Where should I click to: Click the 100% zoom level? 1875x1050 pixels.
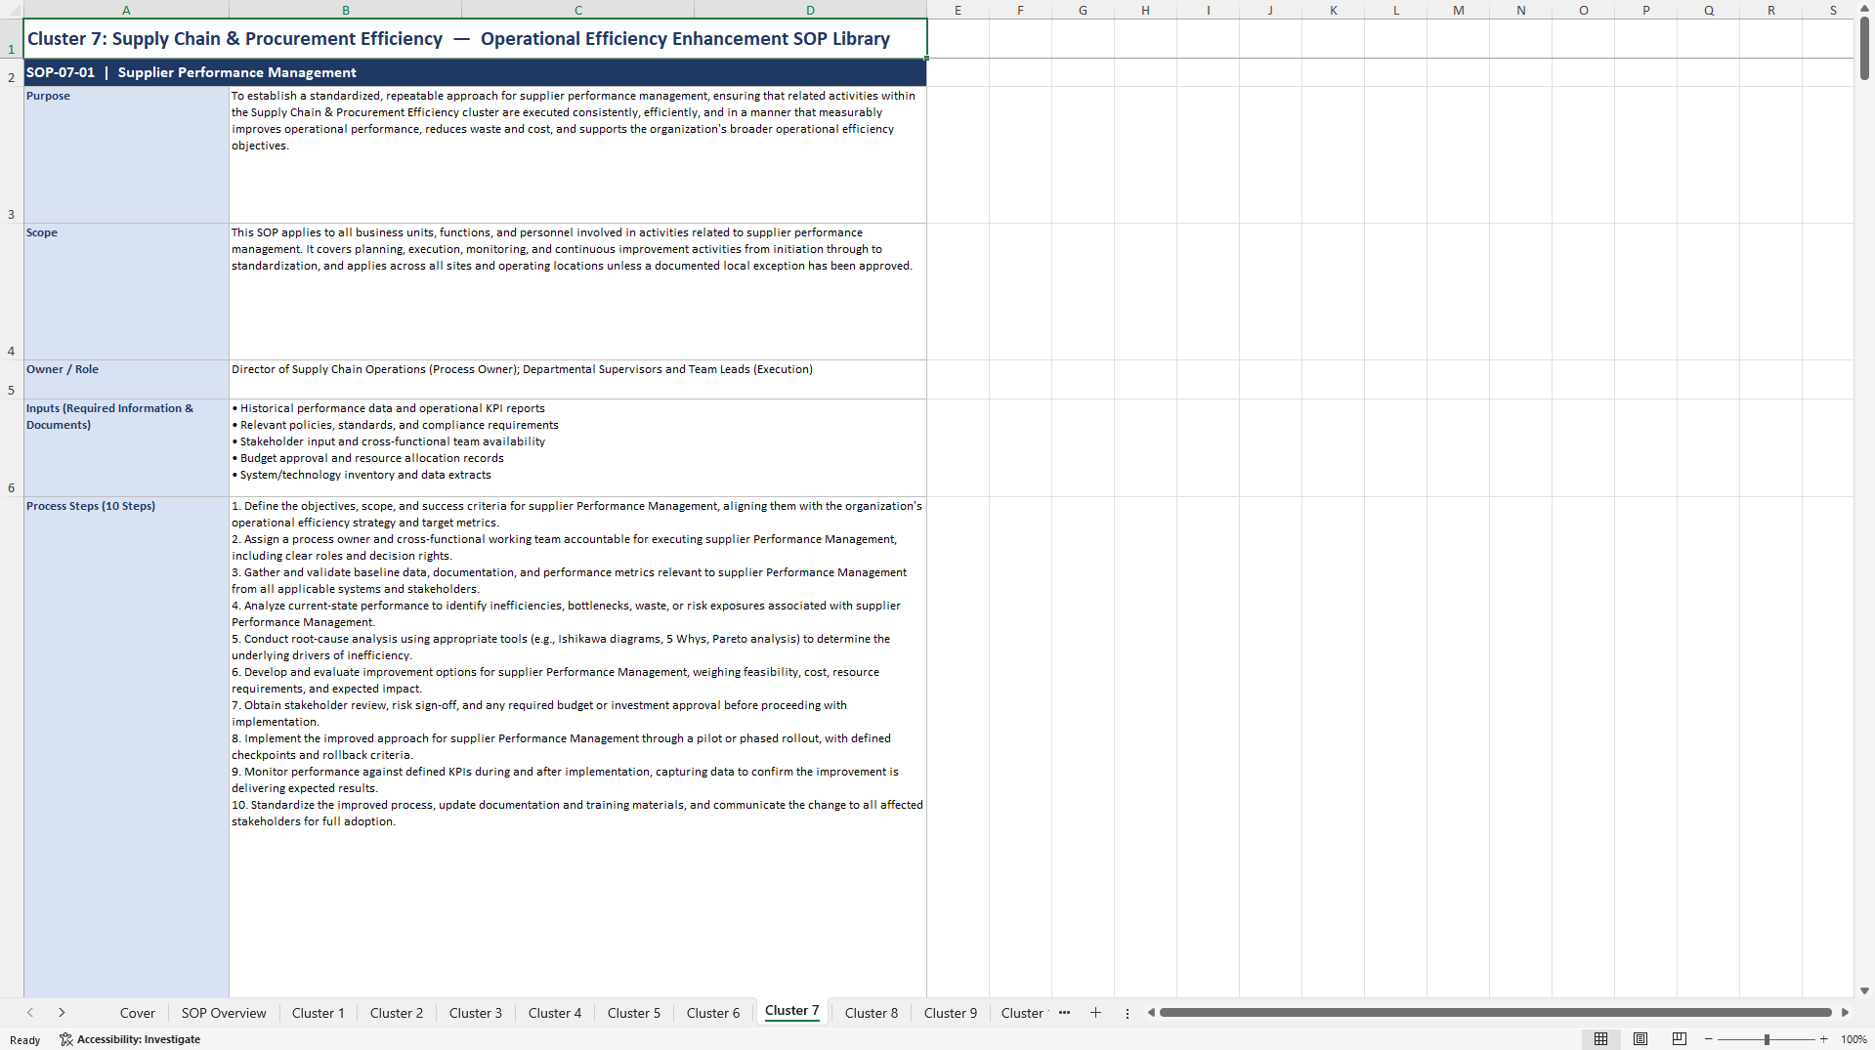click(x=1854, y=1039)
